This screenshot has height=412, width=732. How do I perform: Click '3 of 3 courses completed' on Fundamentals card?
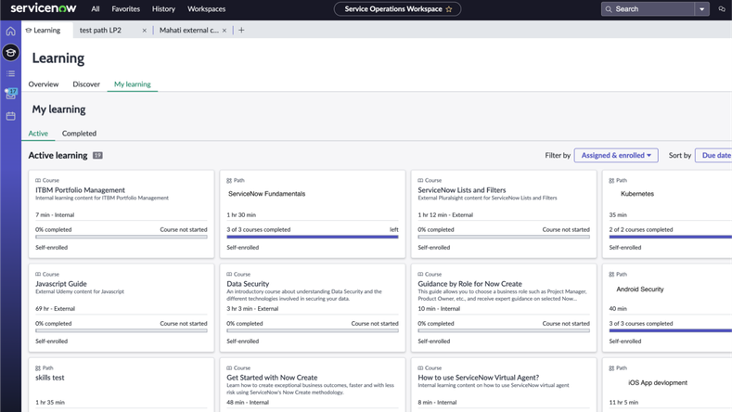[259, 229]
